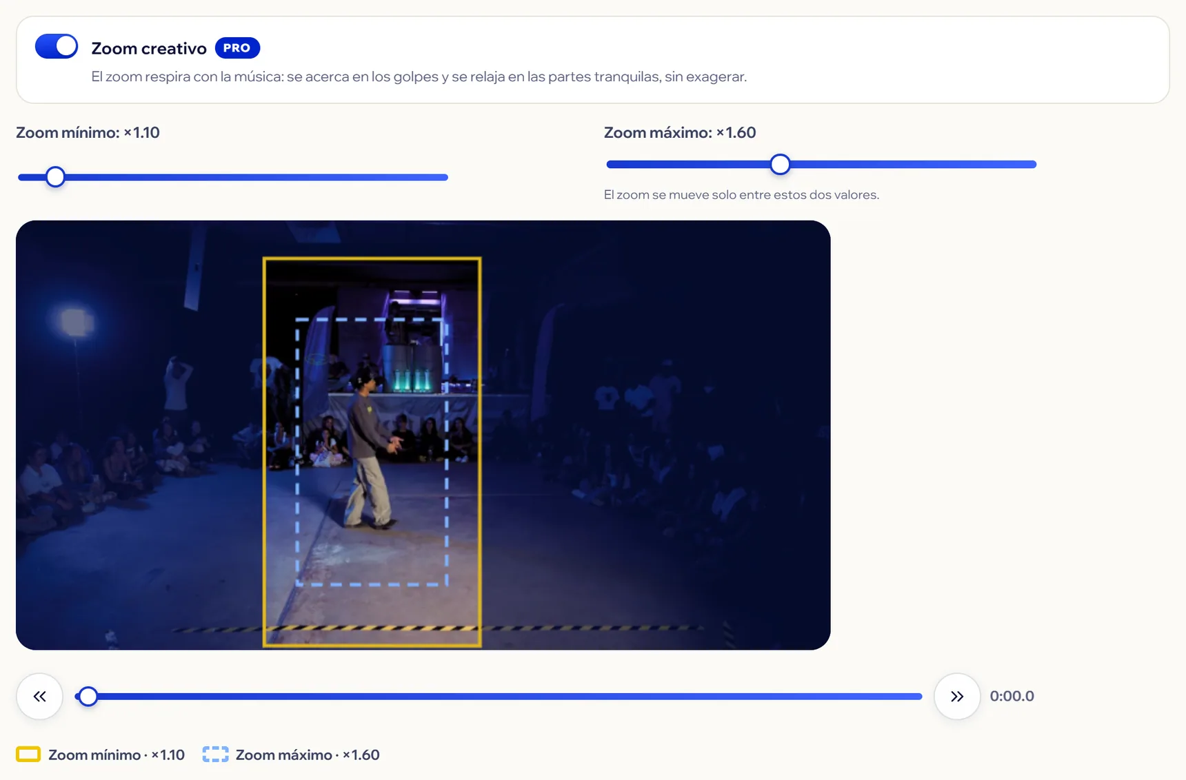
Task: Click 'El zoom se mueve solo entre estos dos valores.'
Action: coord(741,195)
